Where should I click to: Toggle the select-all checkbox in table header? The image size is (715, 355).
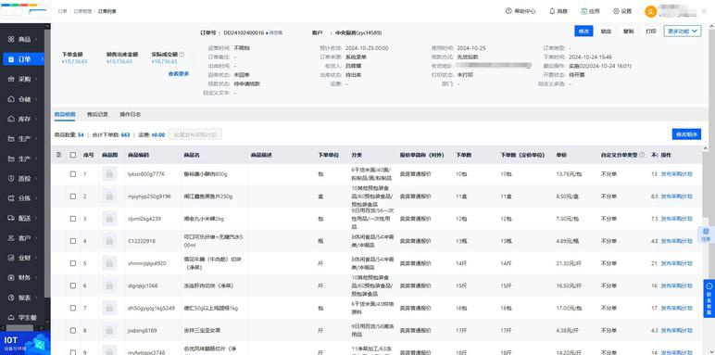[x=73, y=155]
